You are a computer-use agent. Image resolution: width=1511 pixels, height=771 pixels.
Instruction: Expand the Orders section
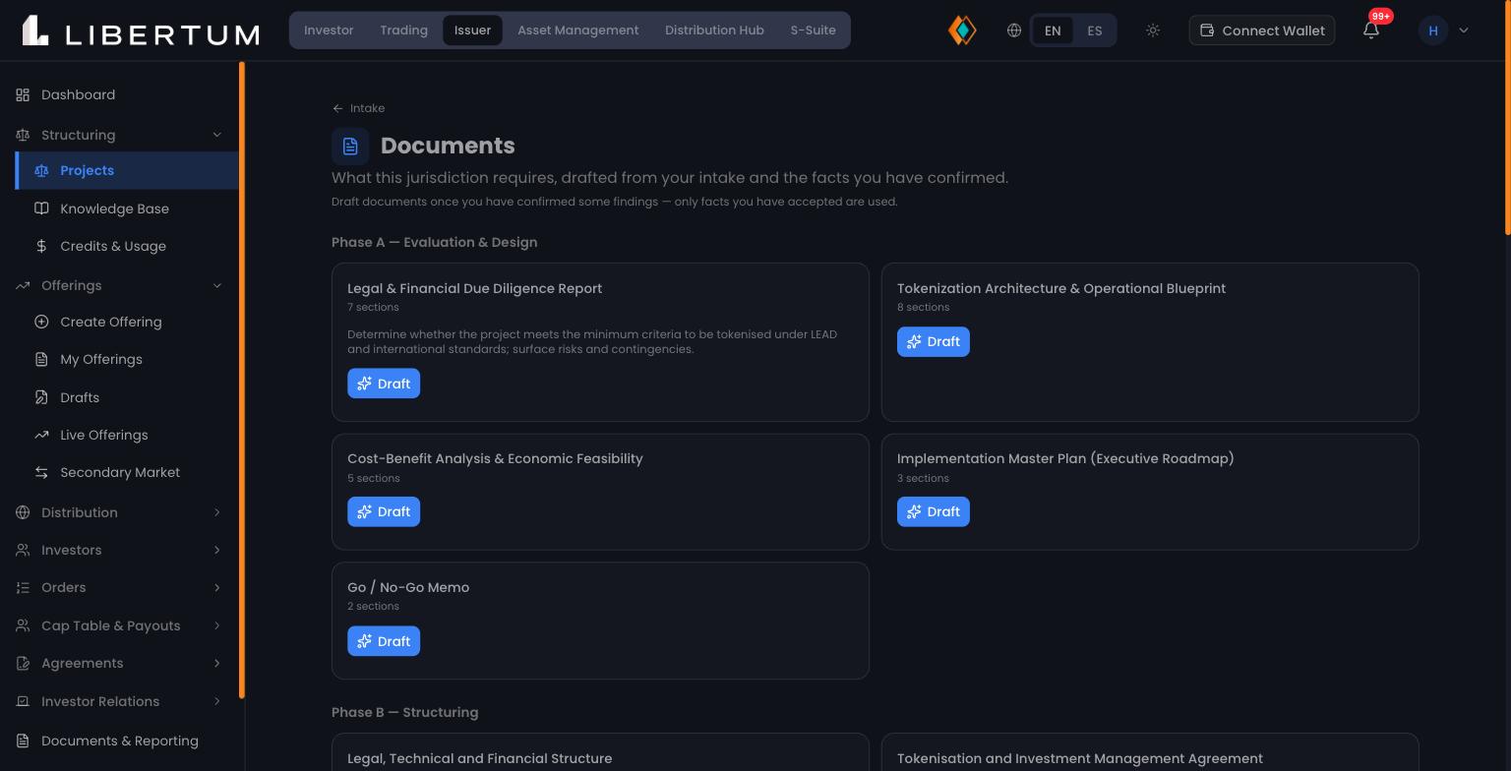click(x=121, y=587)
